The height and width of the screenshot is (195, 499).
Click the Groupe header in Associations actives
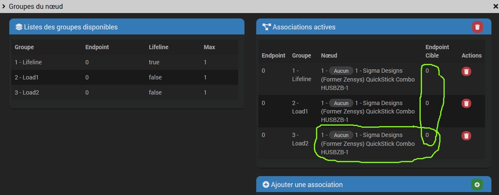pyautogui.click(x=301, y=55)
